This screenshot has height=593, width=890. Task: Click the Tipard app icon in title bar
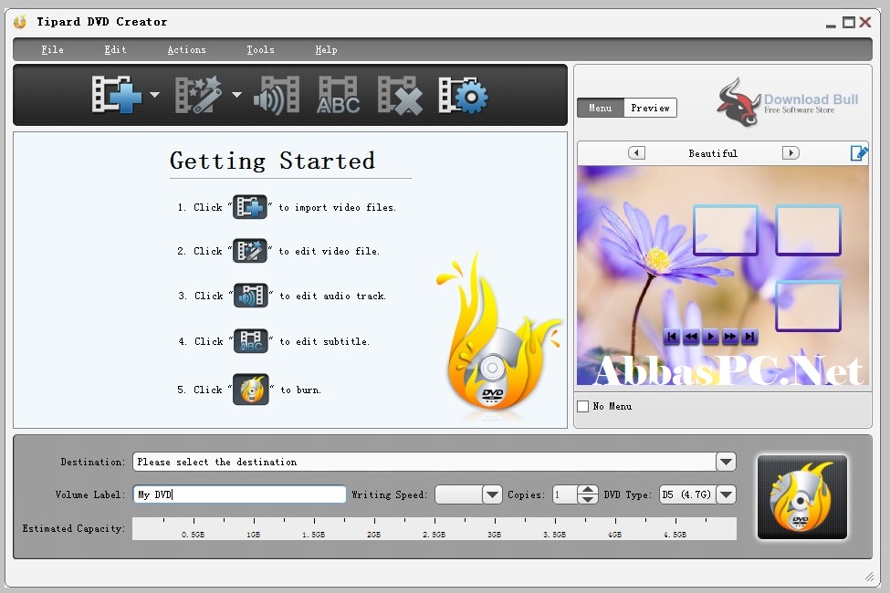point(20,22)
